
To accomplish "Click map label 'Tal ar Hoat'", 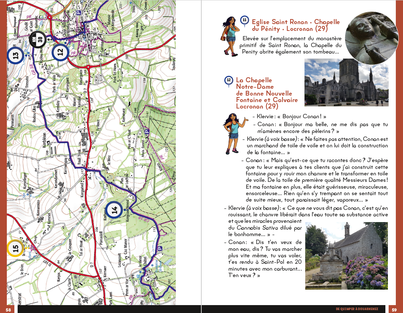I will tap(81, 249).
